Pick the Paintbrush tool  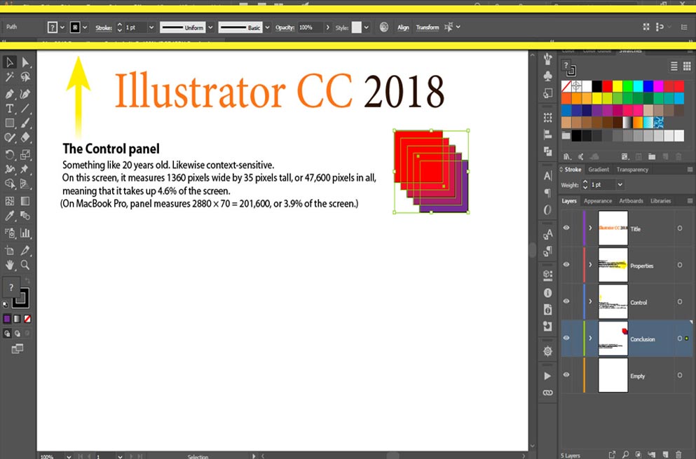(25, 123)
